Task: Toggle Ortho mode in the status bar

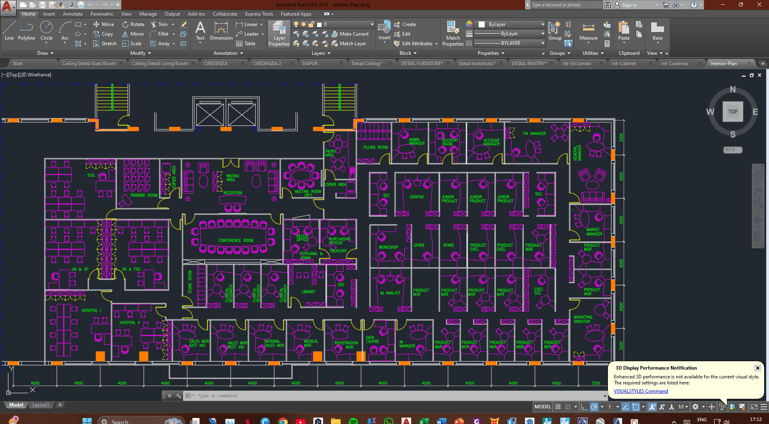Action: (x=584, y=407)
